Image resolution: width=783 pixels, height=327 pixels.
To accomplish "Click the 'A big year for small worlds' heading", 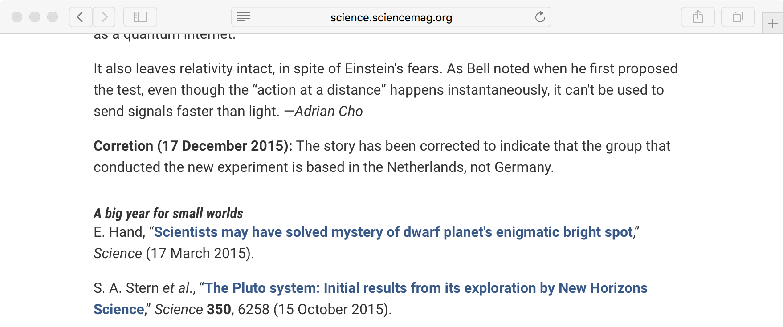I will click(x=168, y=213).
